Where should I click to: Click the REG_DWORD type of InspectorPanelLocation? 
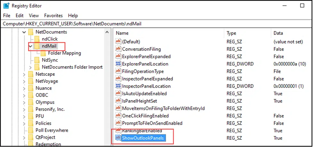click(x=240, y=86)
